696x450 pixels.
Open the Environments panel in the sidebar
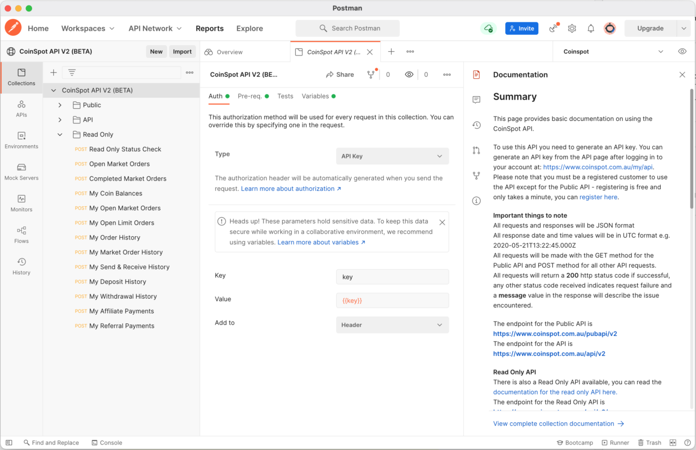pyautogui.click(x=21, y=140)
